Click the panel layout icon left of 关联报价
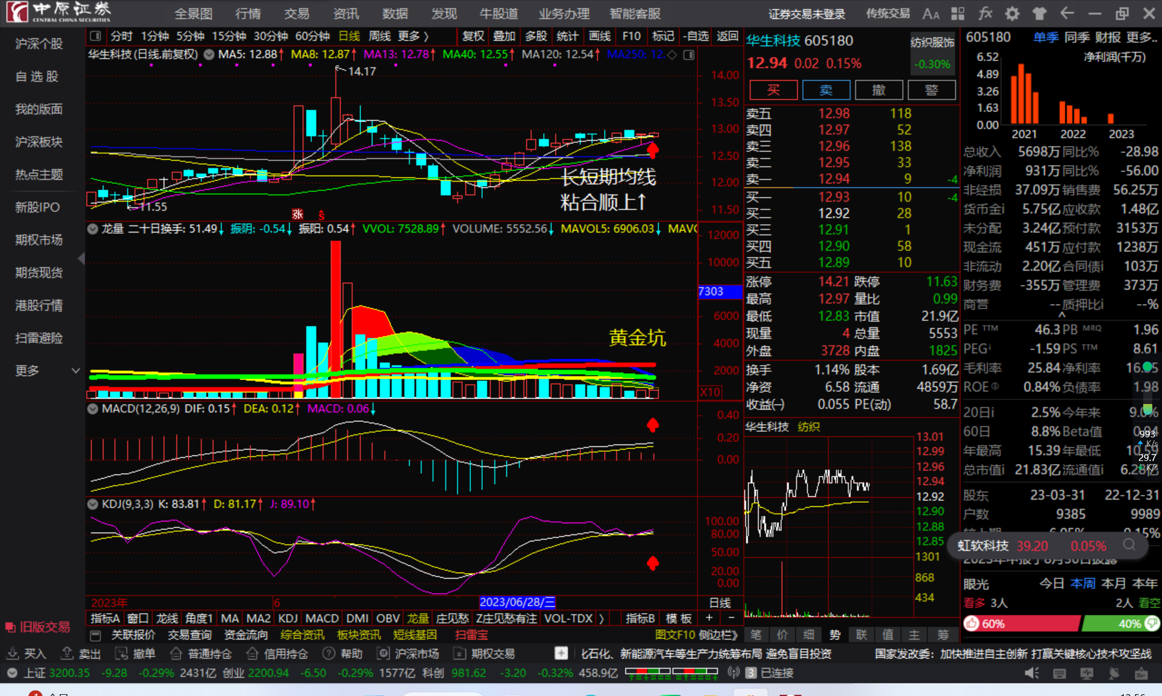The width and height of the screenshot is (1162, 696). click(95, 635)
